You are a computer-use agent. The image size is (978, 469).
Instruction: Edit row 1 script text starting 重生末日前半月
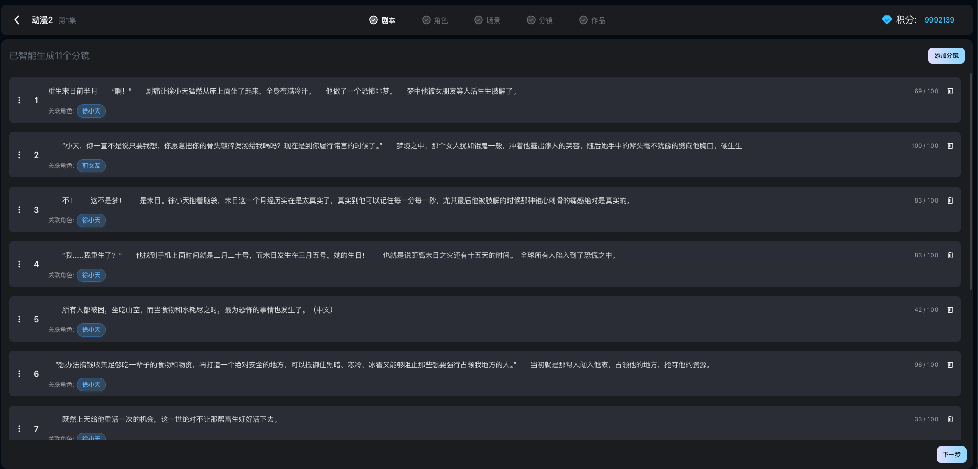click(x=283, y=91)
